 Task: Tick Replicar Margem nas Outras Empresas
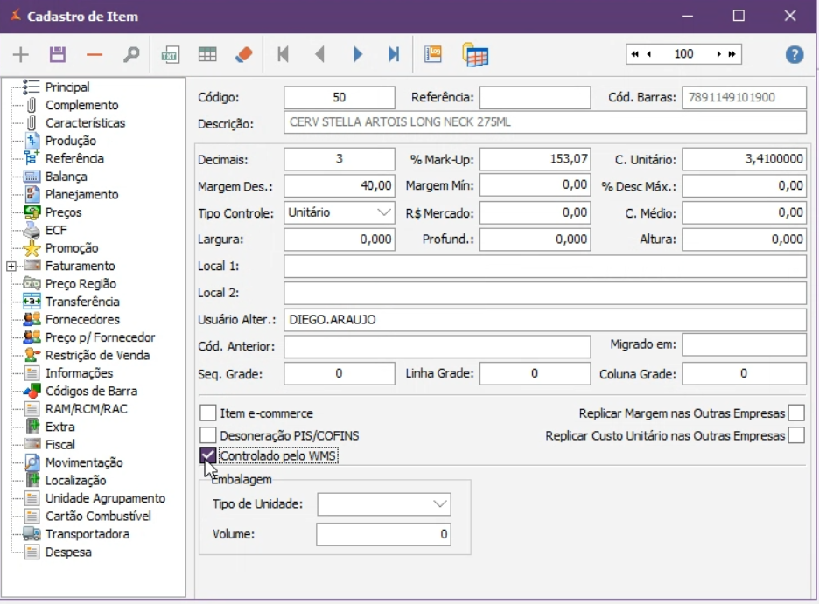795,413
